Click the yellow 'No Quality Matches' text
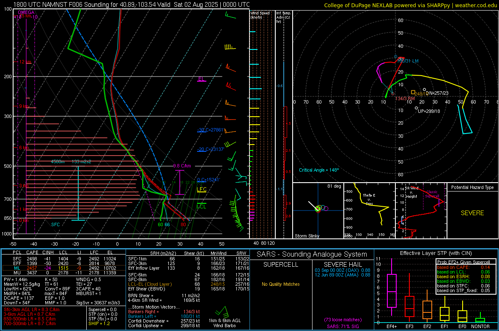The height and width of the screenshot is (331, 499). [281, 284]
